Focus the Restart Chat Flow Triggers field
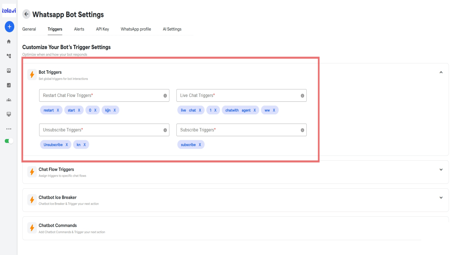This screenshot has height=255, width=452. (x=104, y=95)
